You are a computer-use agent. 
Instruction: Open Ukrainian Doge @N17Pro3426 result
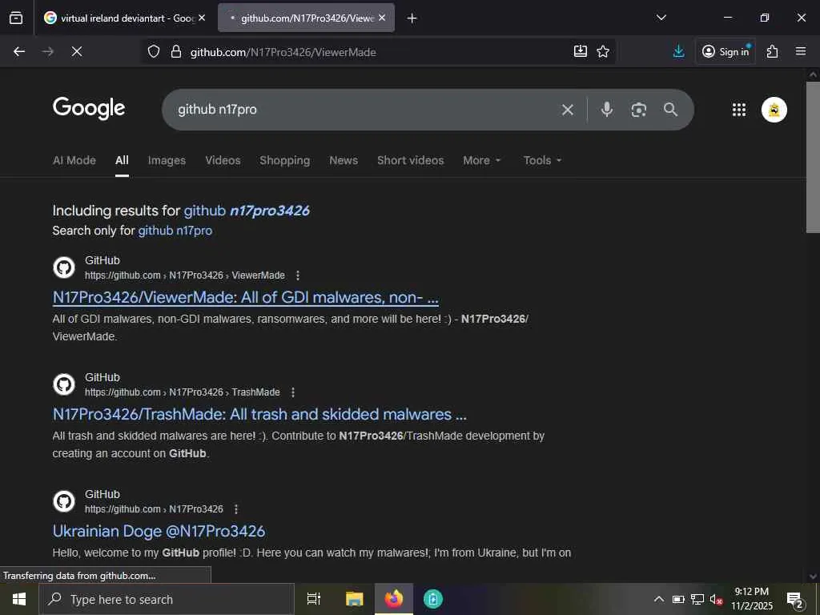click(x=159, y=532)
